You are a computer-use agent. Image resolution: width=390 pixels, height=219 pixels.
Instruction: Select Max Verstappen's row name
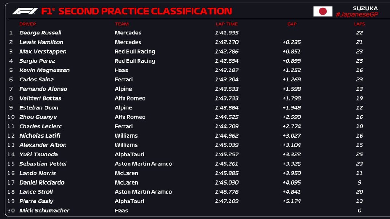[43, 52]
